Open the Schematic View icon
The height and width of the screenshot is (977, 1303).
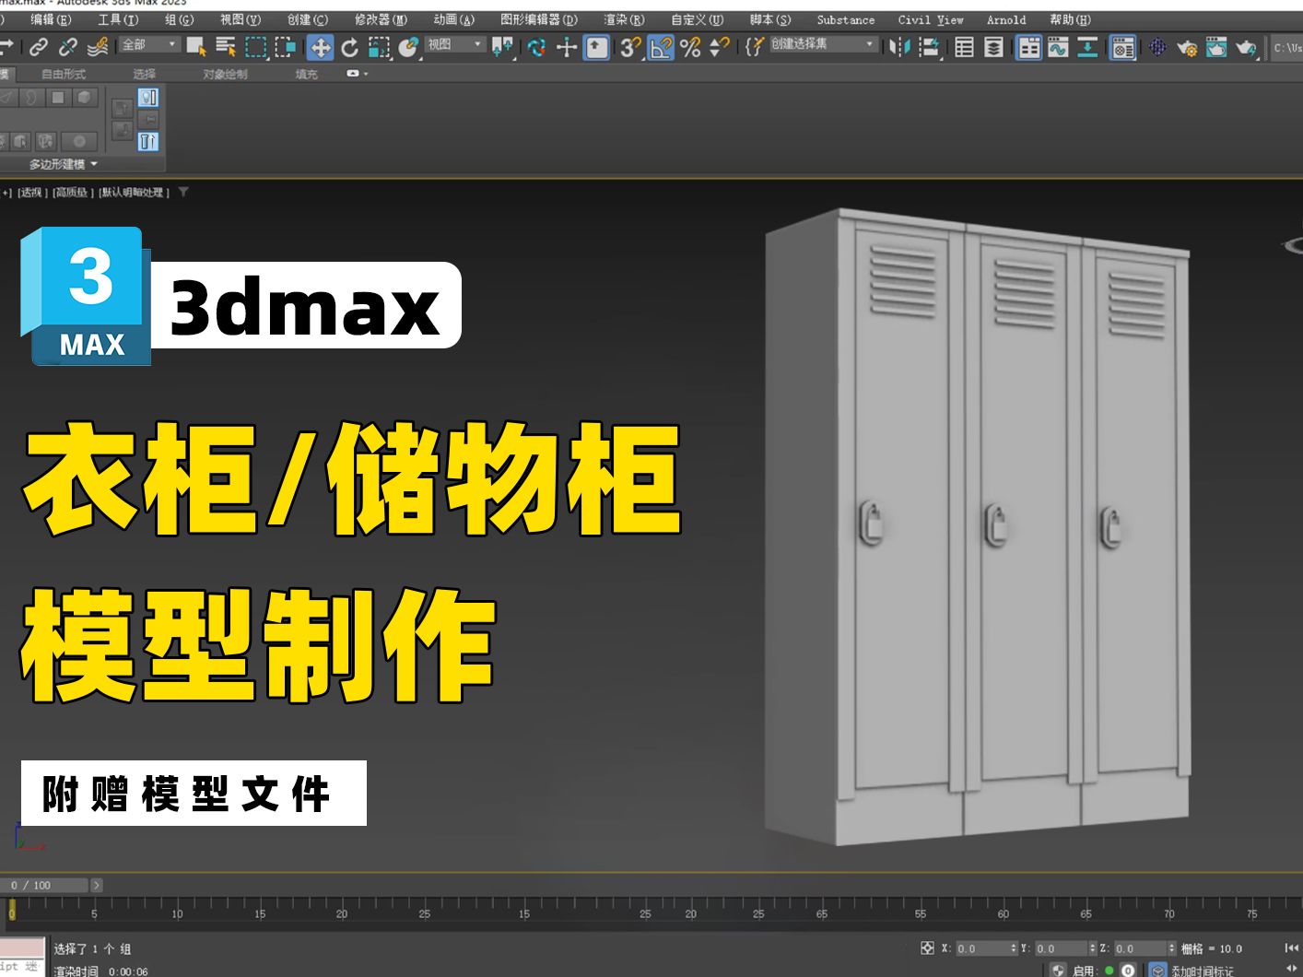(x=1087, y=46)
